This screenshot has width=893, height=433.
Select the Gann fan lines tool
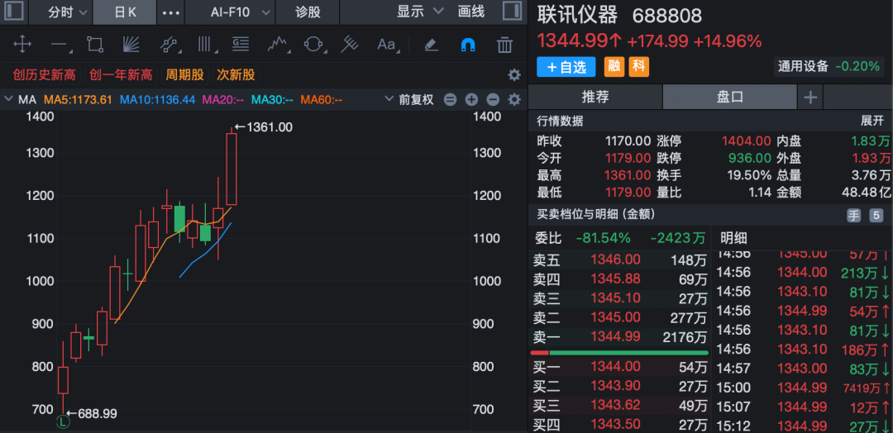coord(131,44)
